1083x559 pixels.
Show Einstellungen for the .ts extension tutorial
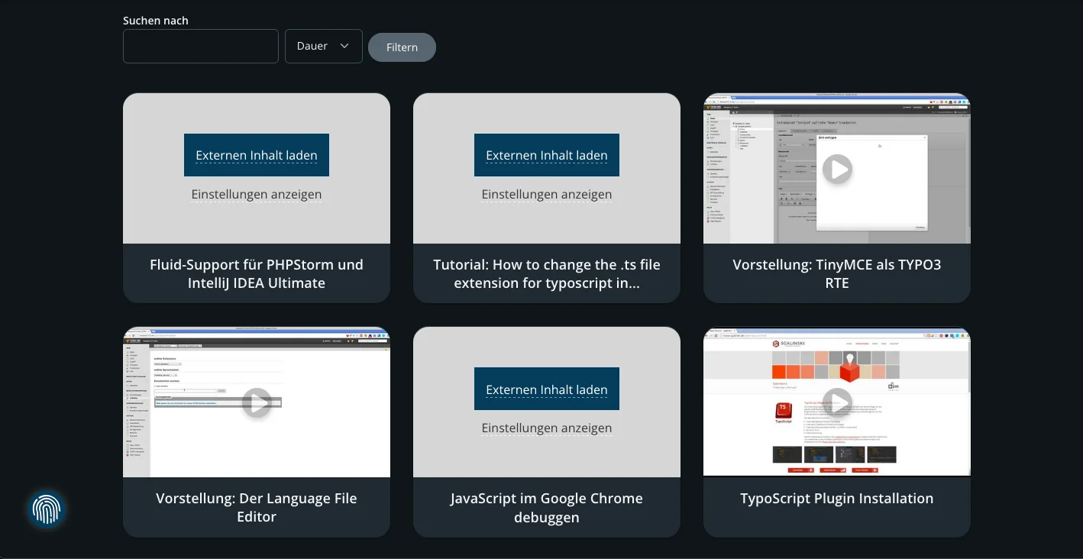pyautogui.click(x=547, y=194)
